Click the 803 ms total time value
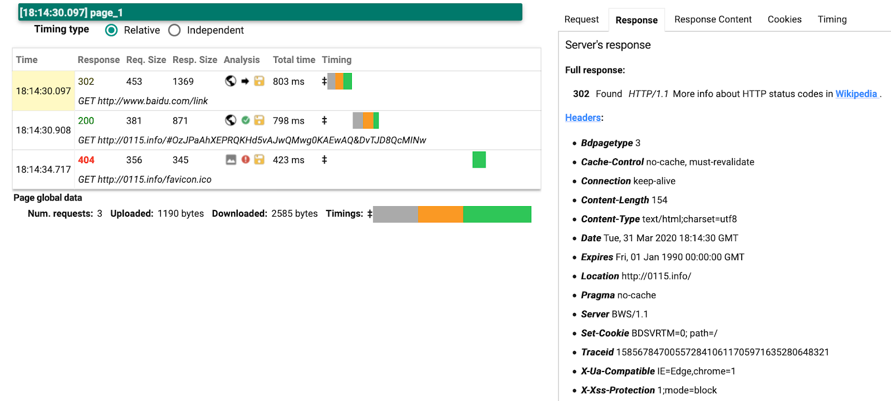The image size is (891, 401). 288,81
